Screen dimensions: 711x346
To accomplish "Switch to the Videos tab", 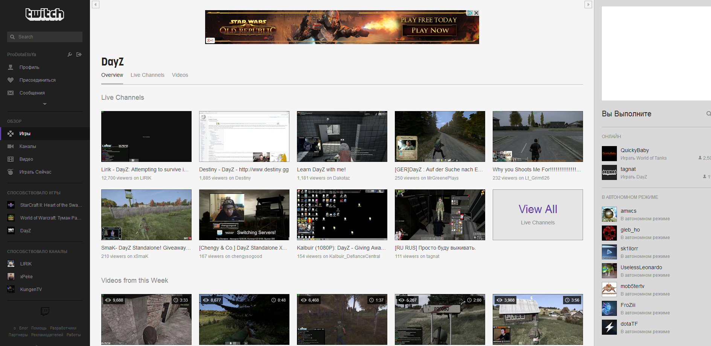I will coord(180,75).
